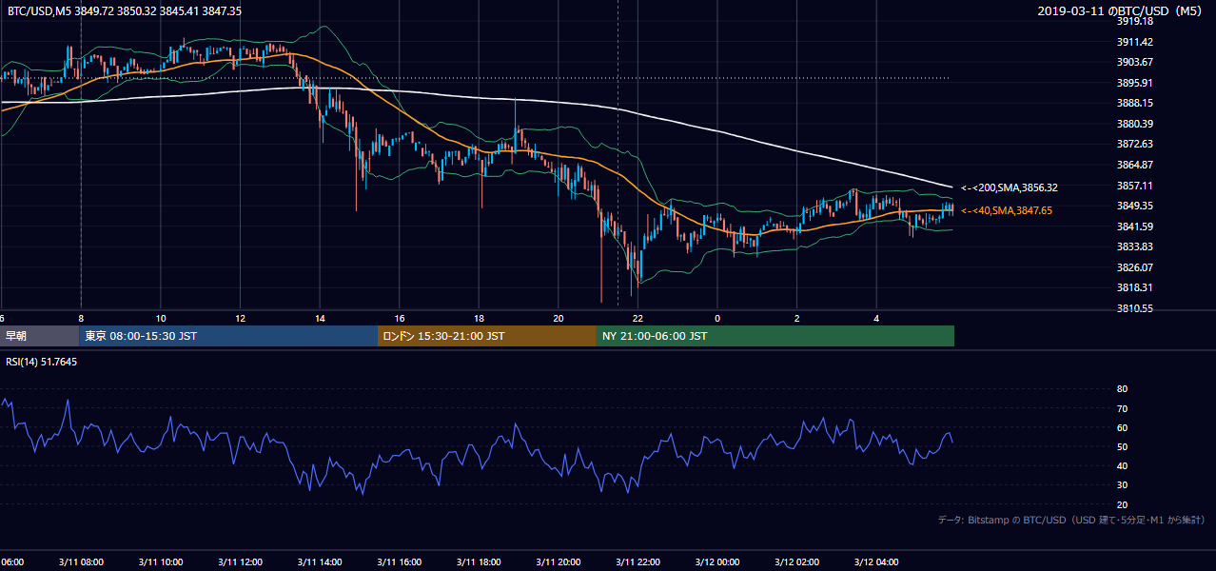Click RSI axis level 40
Viewport: 1216px width, 571px height.
point(1122,465)
